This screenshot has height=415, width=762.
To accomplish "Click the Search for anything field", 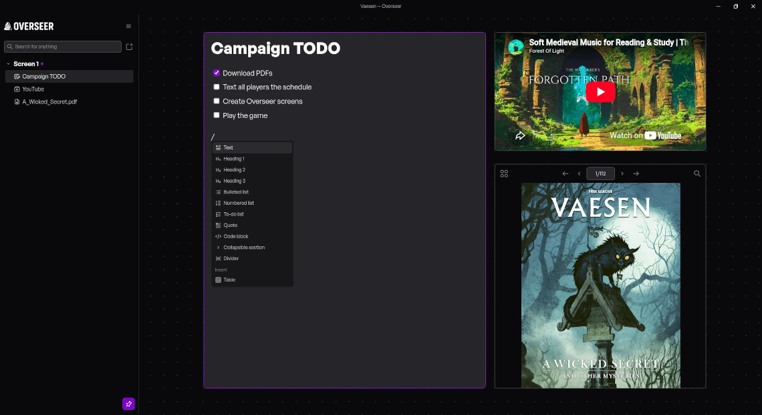I will (x=63, y=47).
